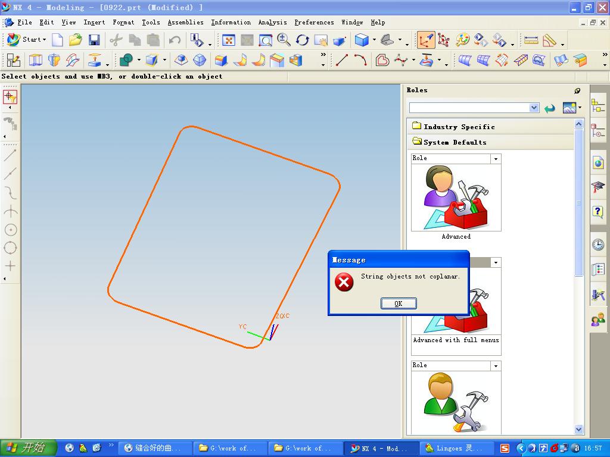Click the Fit view icon
This screenshot has width=610, height=457.
pyautogui.click(x=228, y=40)
